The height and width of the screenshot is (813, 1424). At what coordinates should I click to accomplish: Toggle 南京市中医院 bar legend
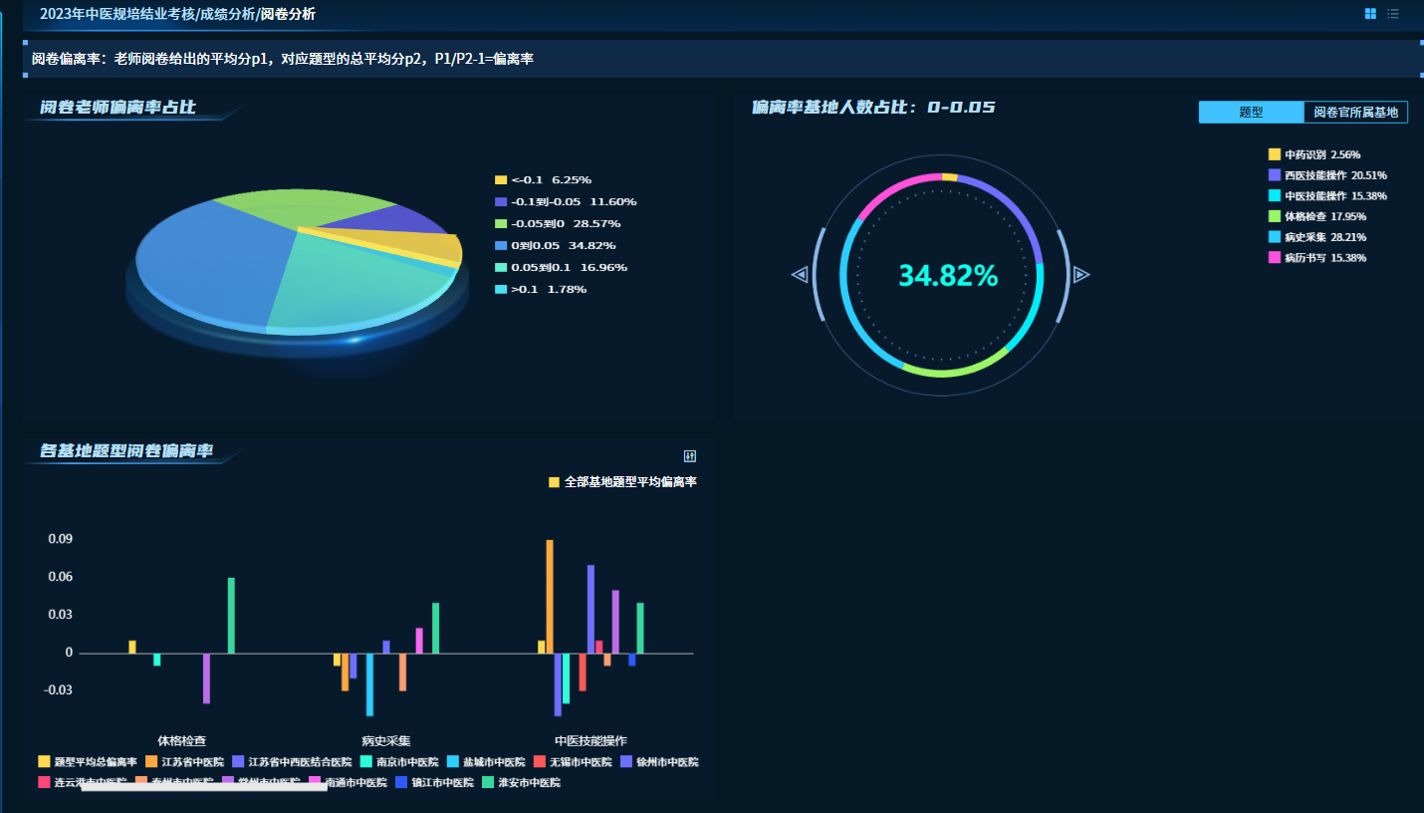coord(399,761)
